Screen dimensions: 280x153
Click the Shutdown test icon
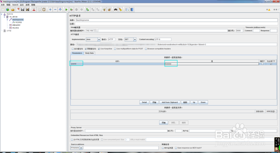click(81, 10)
